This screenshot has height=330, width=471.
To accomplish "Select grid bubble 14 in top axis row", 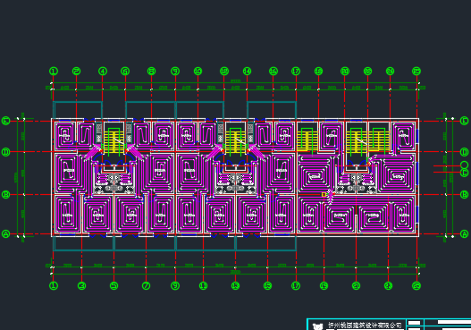I will [x=247, y=72].
